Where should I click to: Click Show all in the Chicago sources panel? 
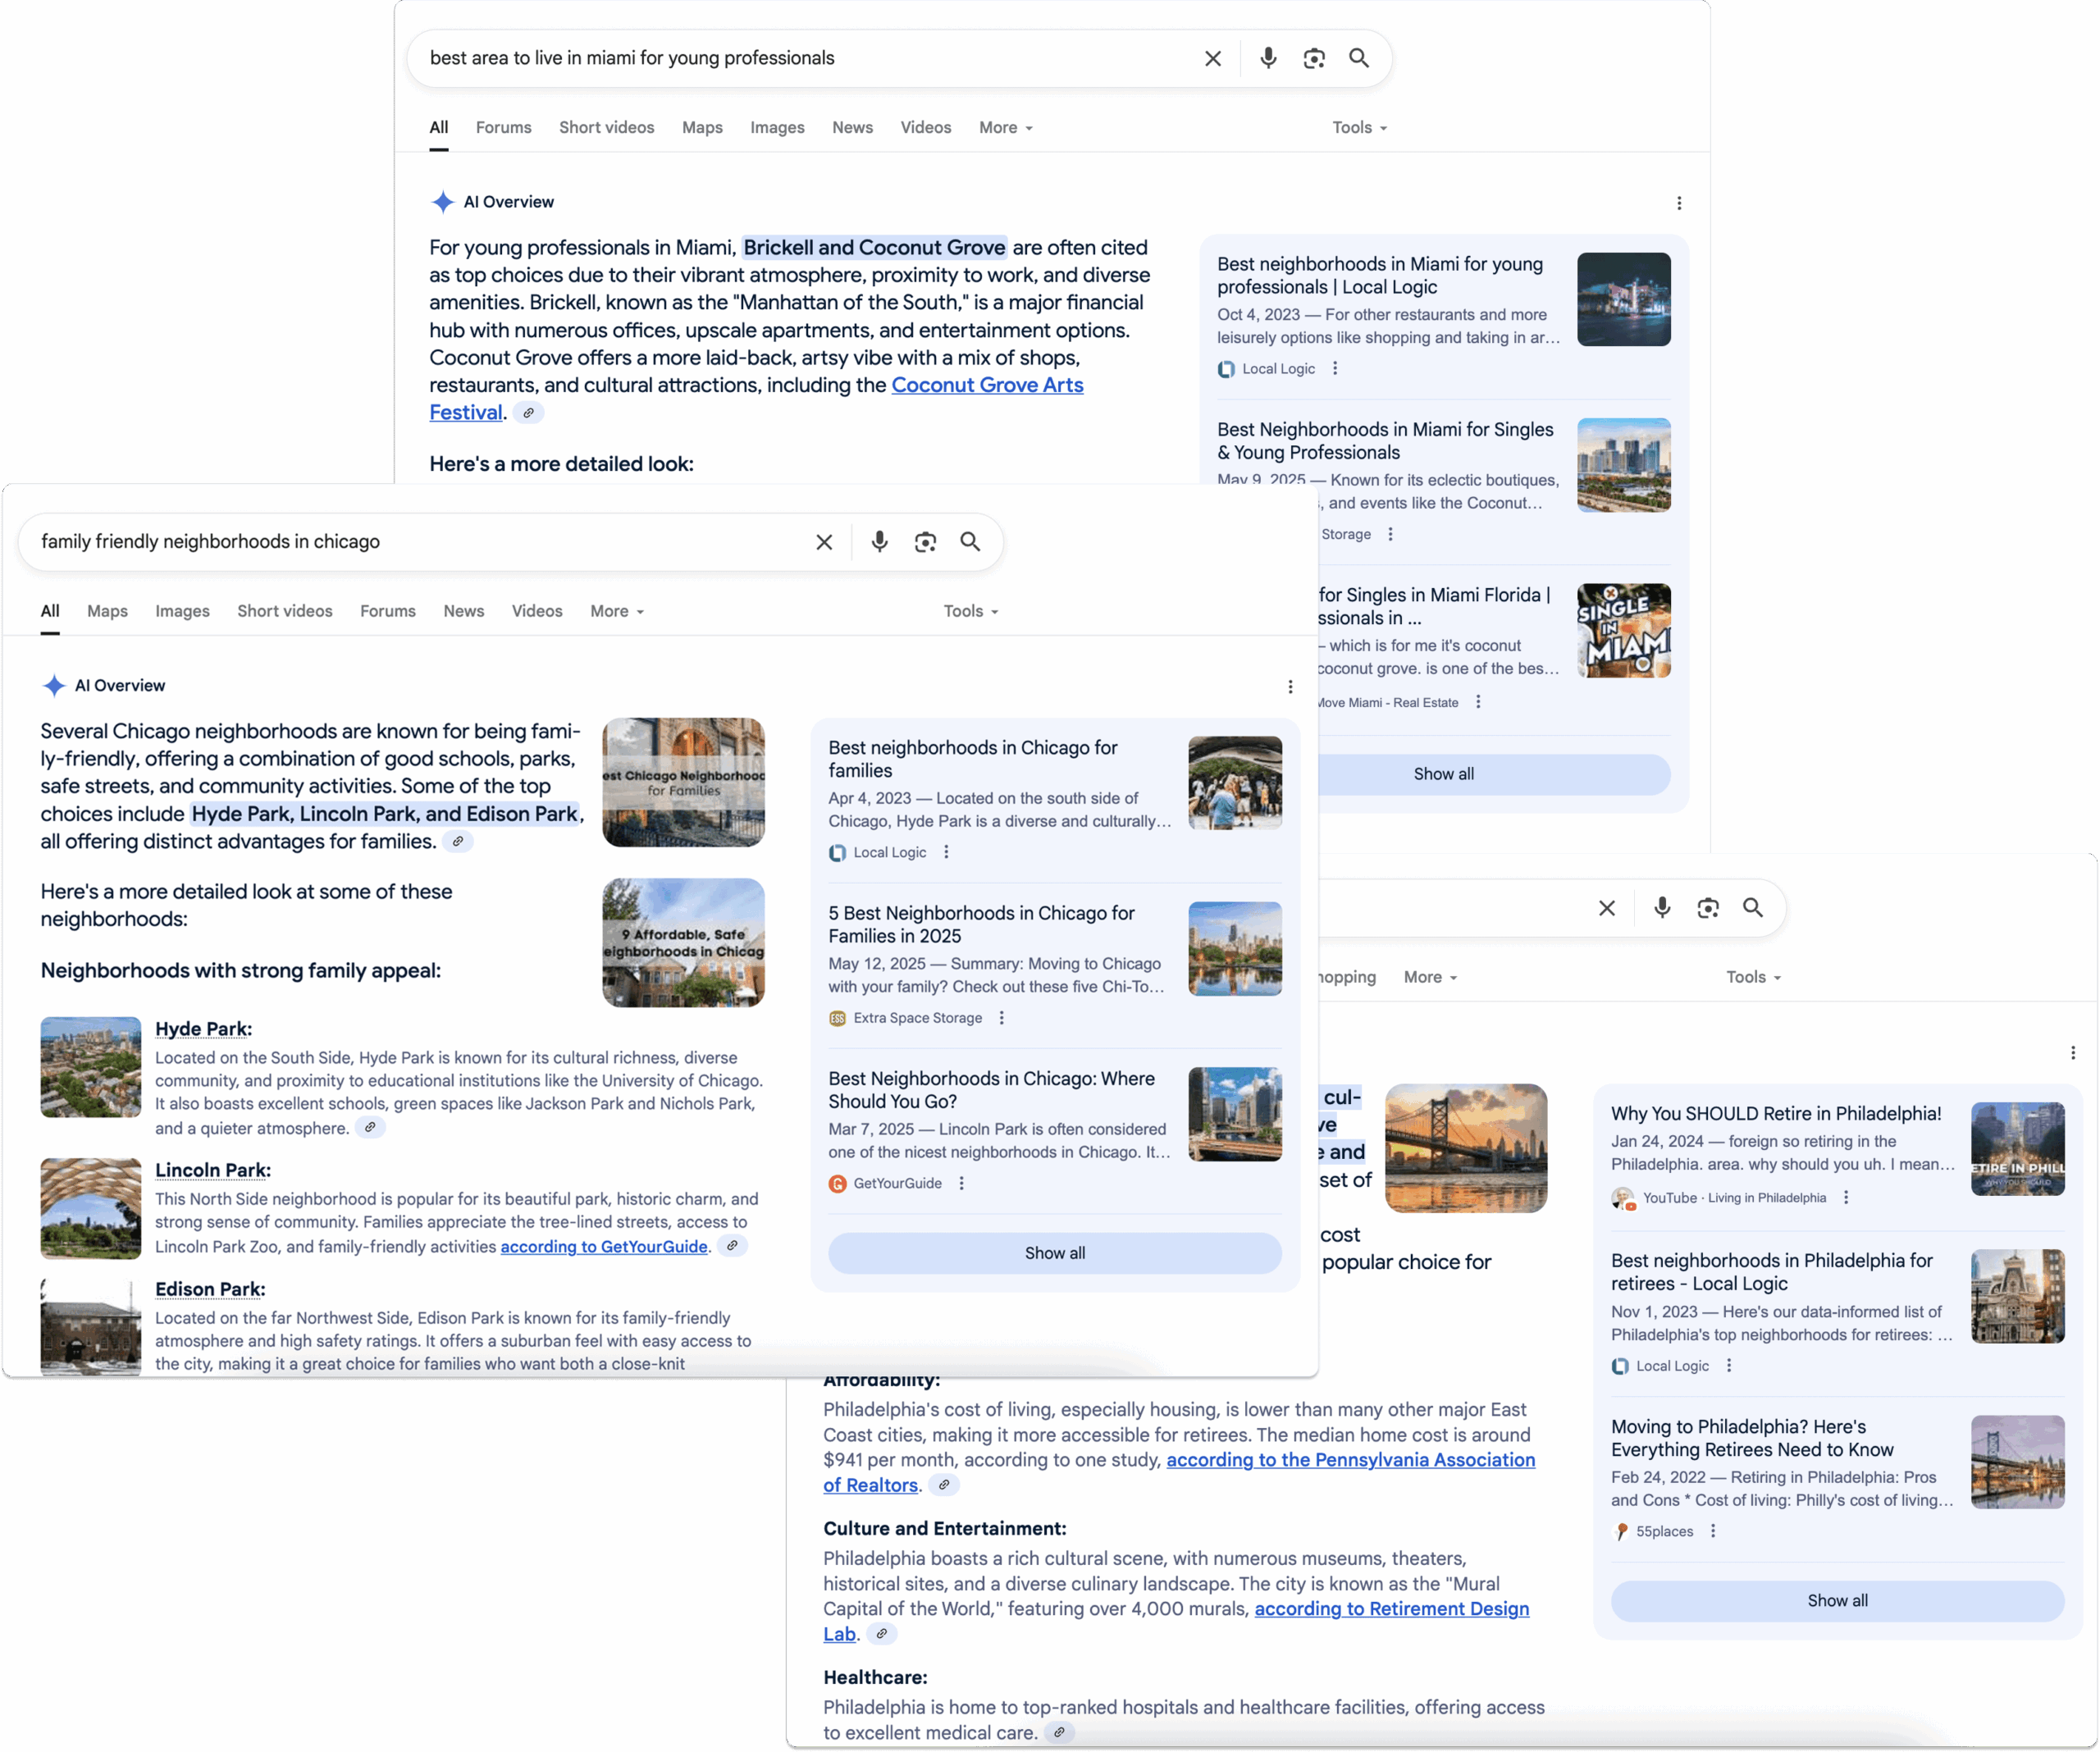[x=1054, y=1253]
